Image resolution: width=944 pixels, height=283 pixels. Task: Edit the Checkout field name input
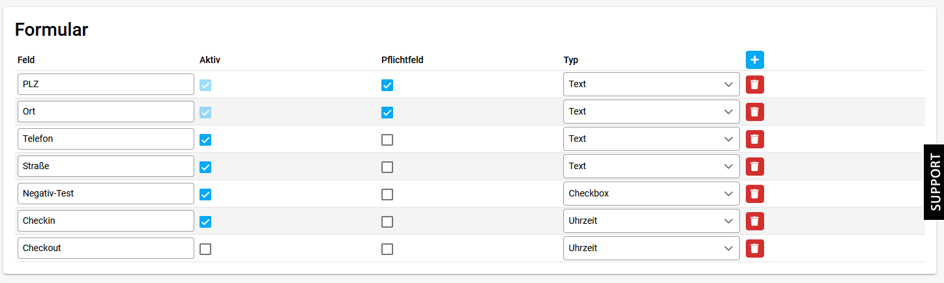point(106,249)
